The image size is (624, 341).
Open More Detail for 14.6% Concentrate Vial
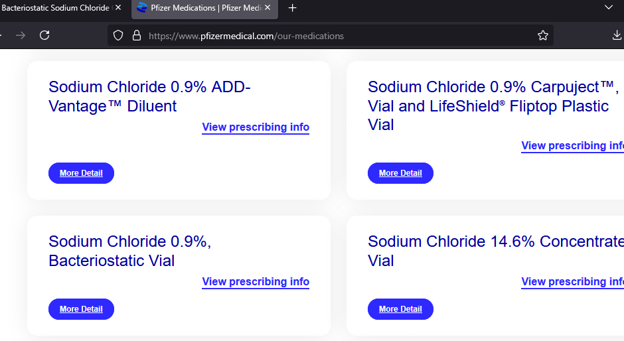click(400, 309)
